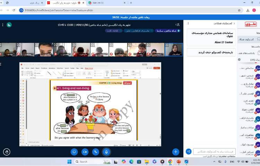260x166 pixels.
Task: Click the chat message input field
Action: click(x=214, y=151)
